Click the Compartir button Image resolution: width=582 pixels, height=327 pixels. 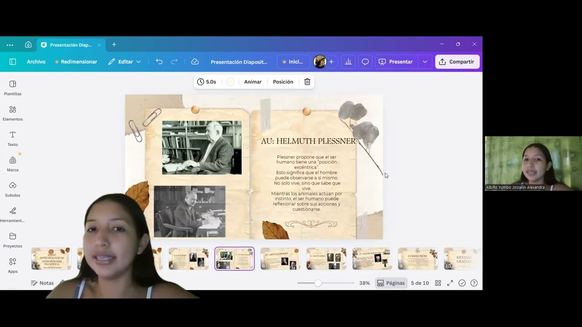coord(457,62)
